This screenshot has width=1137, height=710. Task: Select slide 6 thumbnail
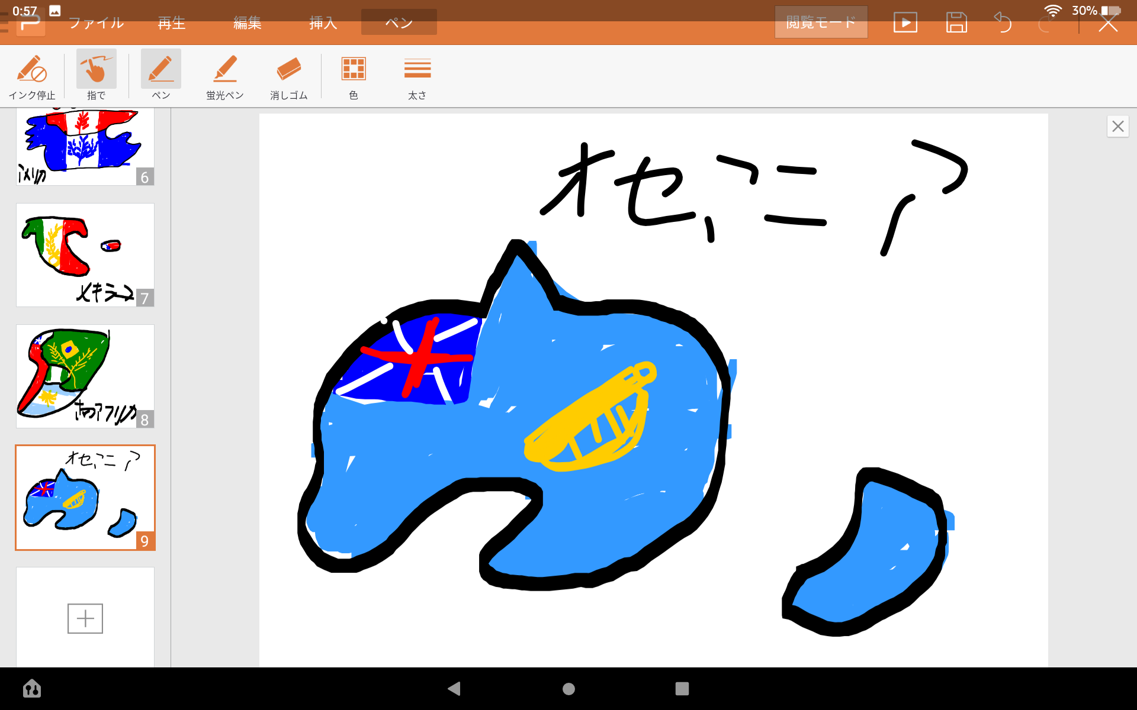pyautogui.click(x=85, y=146)
